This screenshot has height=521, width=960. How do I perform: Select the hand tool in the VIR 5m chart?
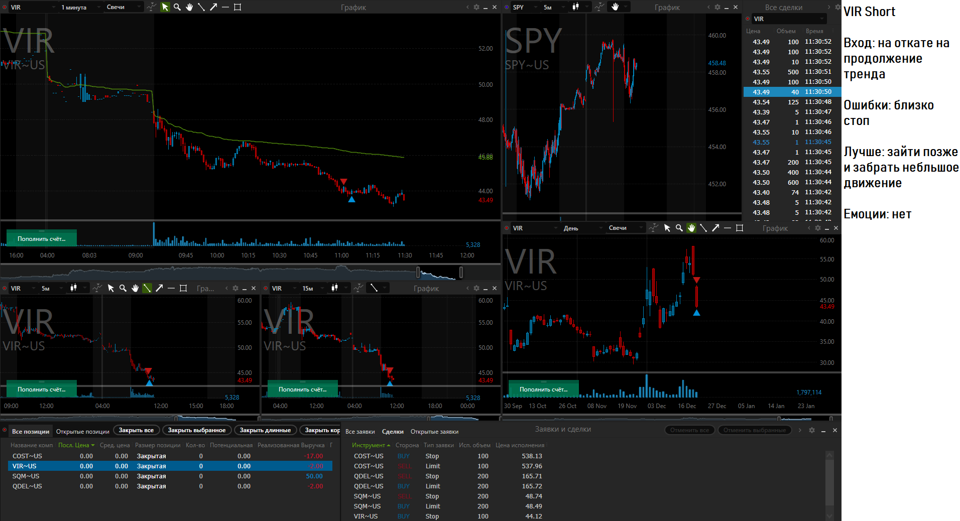coord(135,288)
